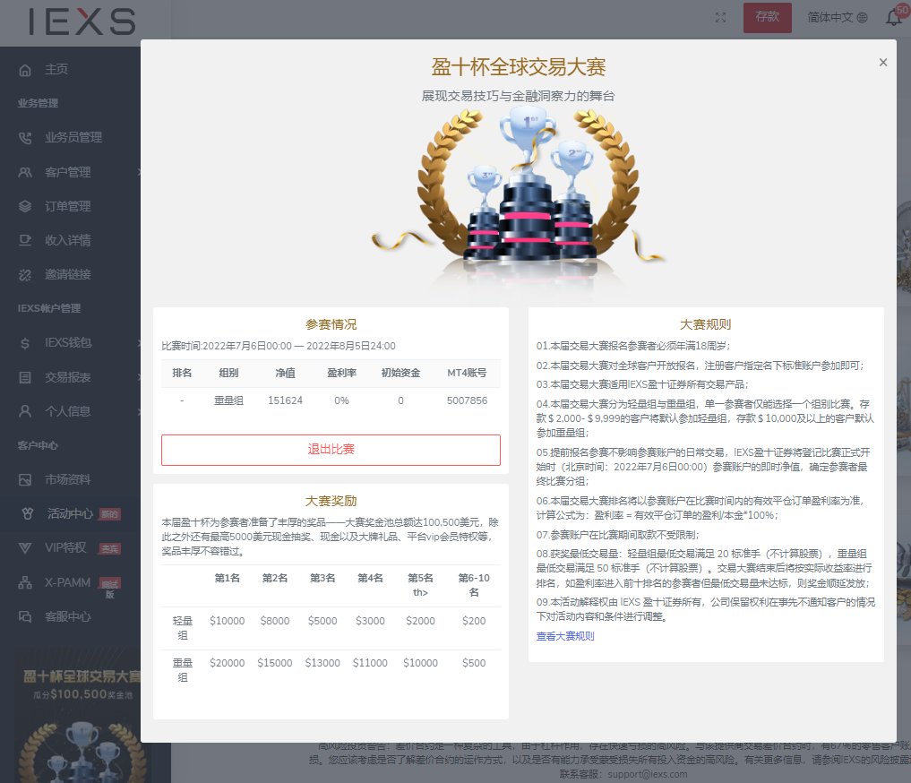Screen dimensions: 911x783
Task: Click the fullscreen expand icon in header
Action: 720,17
